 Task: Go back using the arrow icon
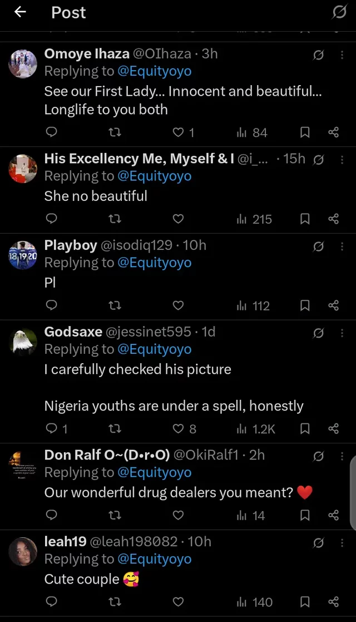[21, 12]
